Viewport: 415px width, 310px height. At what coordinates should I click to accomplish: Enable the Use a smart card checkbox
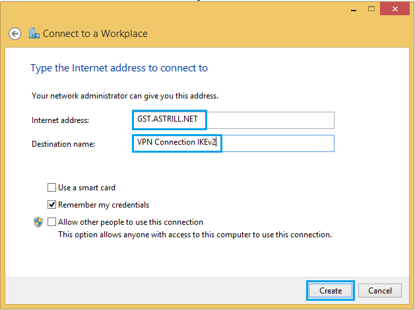[x=51, y=188]
